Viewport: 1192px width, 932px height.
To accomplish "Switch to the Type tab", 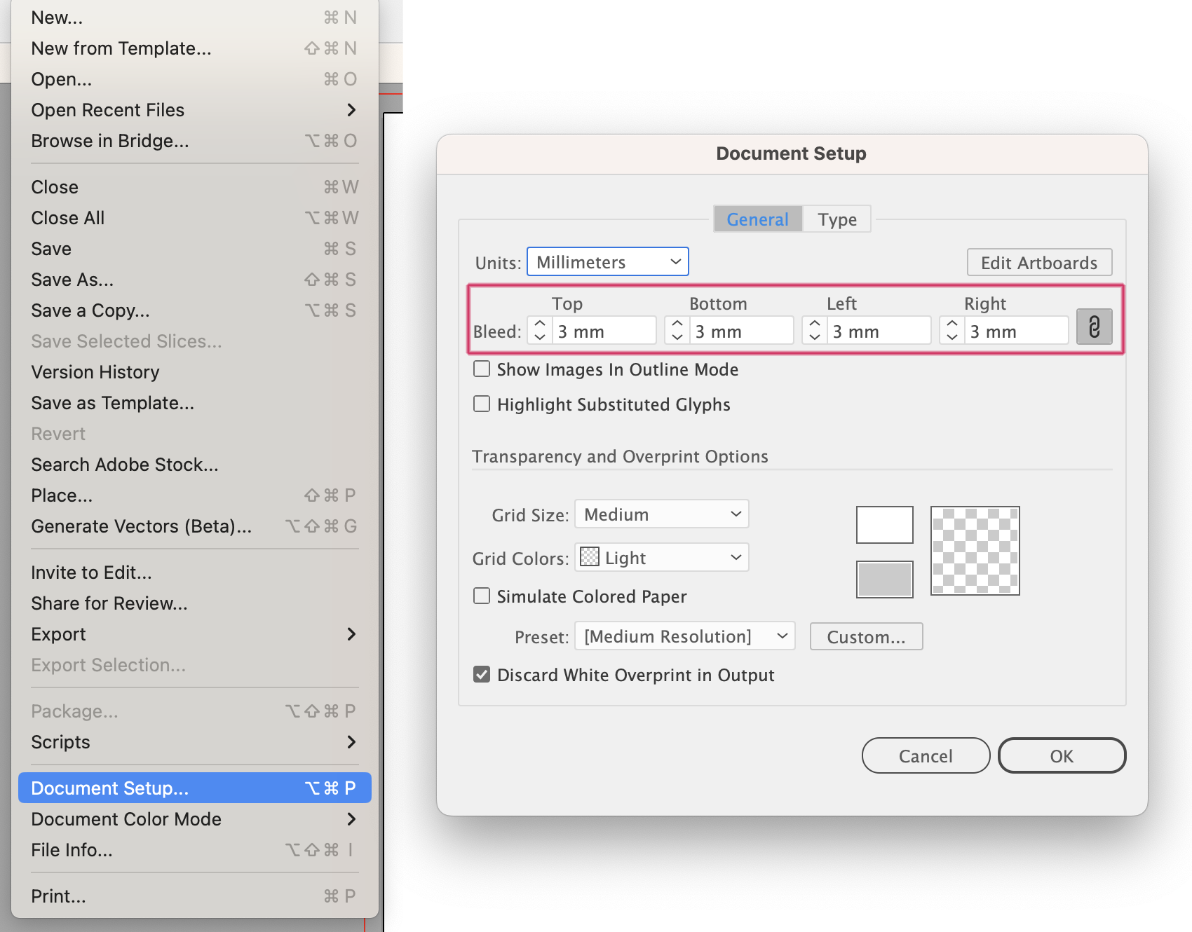I will click(837, 219).
